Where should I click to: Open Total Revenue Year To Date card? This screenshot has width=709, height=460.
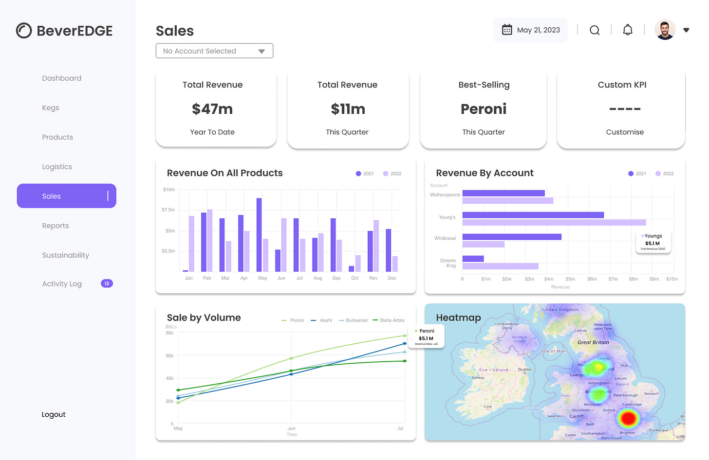[216, 108]
